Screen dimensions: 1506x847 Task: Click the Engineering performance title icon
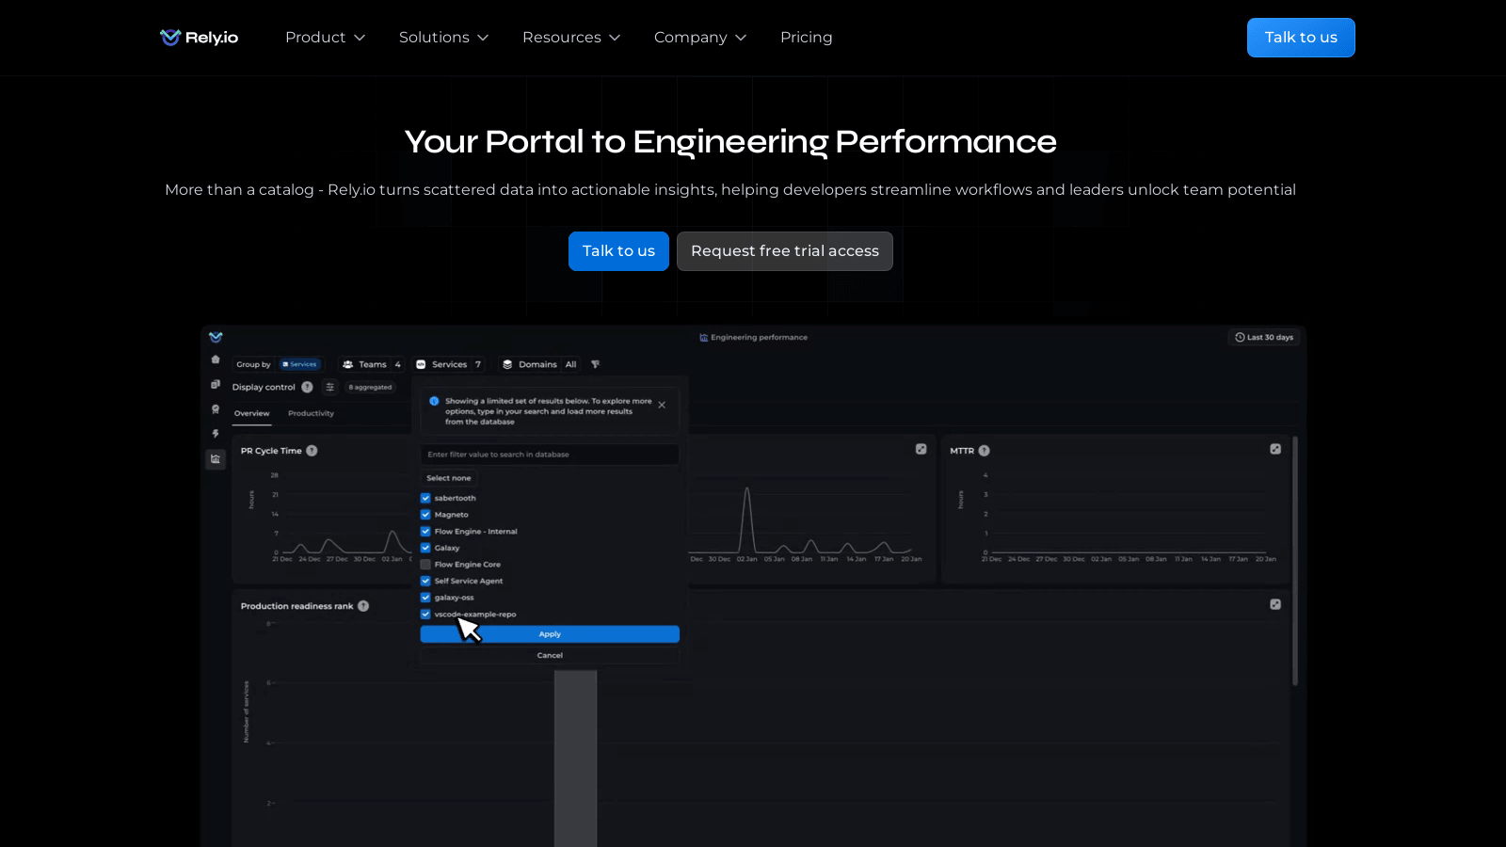[x=703, y=337]
